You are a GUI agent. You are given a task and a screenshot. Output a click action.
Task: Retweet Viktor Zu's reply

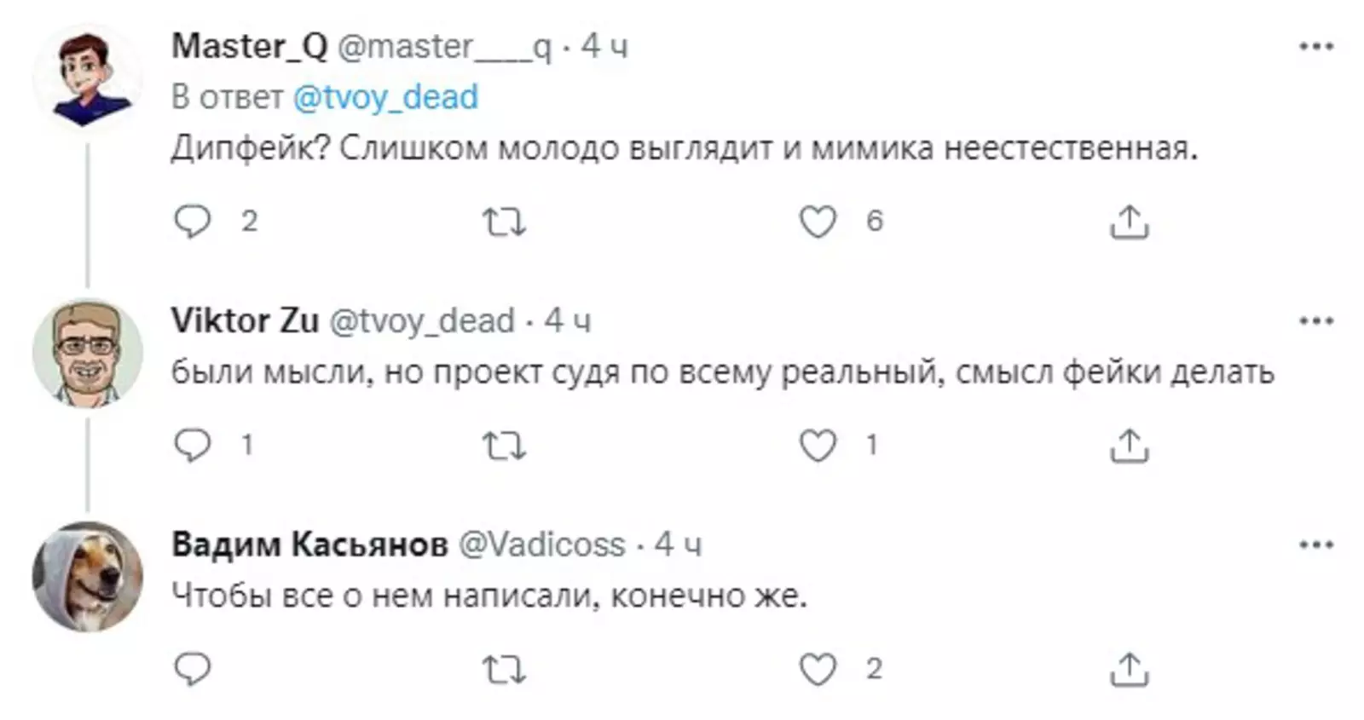tap(504, 446)
